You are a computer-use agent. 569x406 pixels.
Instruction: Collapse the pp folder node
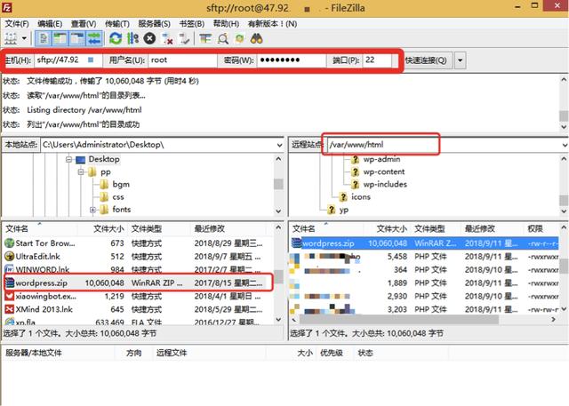[x=81, y=171]
